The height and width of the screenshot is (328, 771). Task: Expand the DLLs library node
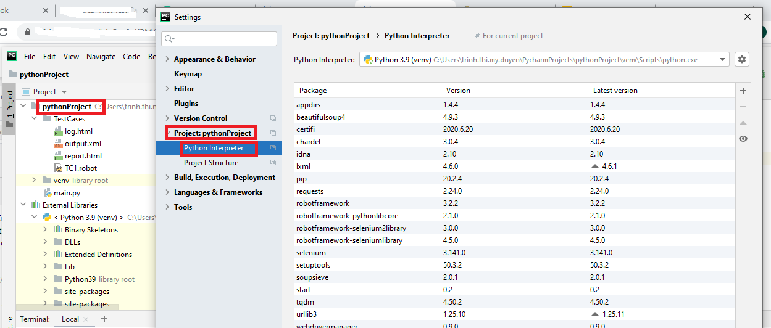[x=45, y=242]
